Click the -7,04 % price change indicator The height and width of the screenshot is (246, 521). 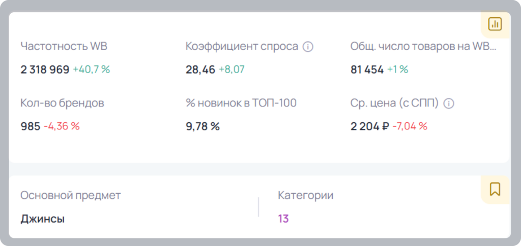[410, 126]
